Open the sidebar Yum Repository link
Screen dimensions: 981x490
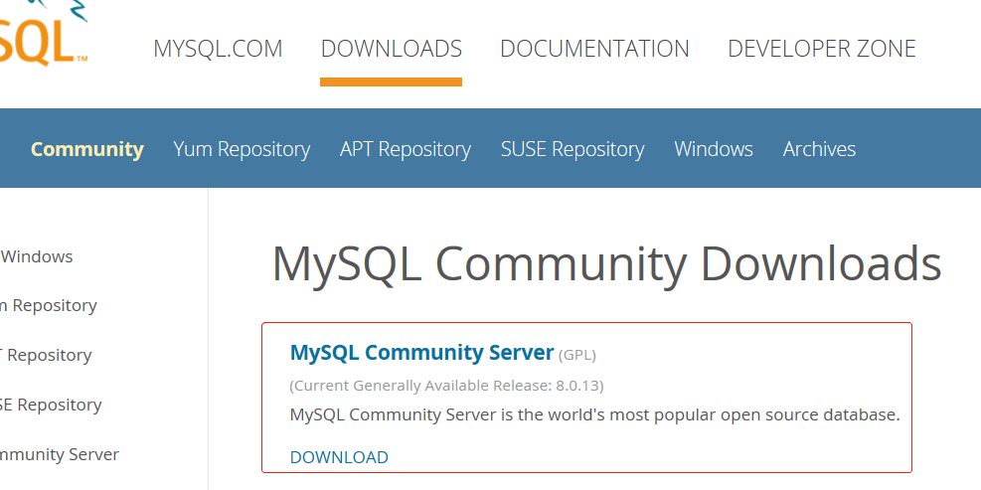pos(48,306)
